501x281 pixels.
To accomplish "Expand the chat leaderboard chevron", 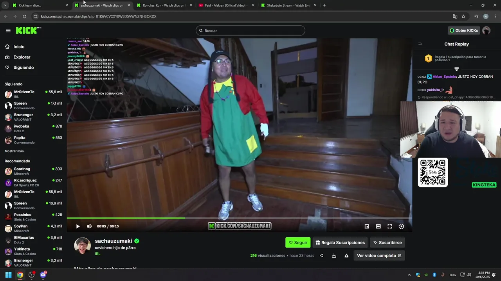I will (x=456, y=69).
